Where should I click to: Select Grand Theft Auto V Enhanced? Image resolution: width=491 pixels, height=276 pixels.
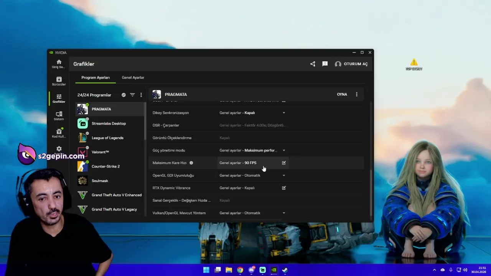(x=110, y=195)
